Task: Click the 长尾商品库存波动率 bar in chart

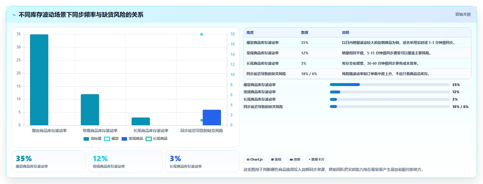Action: (141, 121)
